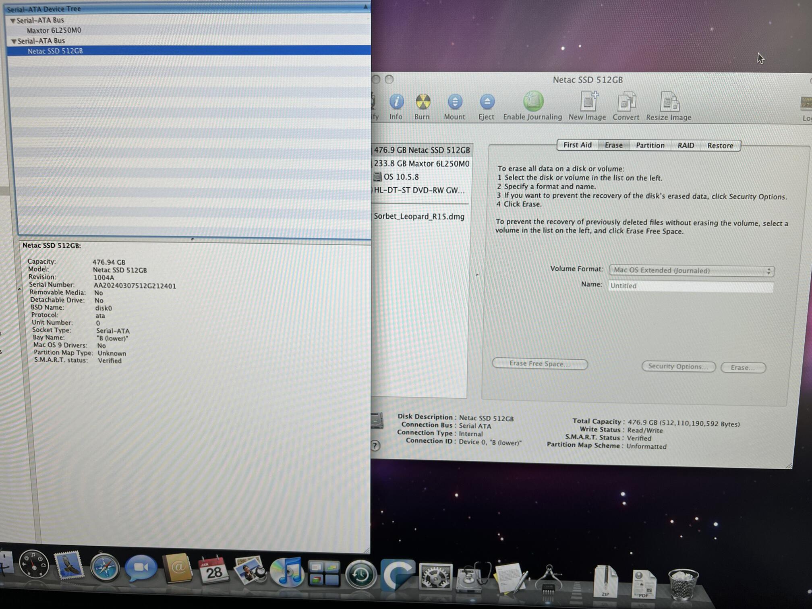This screenshot has height=609, width=812.
Task: Open TextEdit from the Dock
Action: [x=511, y=578]
